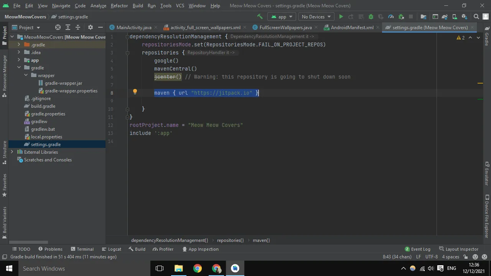Image resolution: width=491 pixels, height=276 pixels.
Task: Click Attach Debugger to Android Process icon
Action: (x=401, y=16)
